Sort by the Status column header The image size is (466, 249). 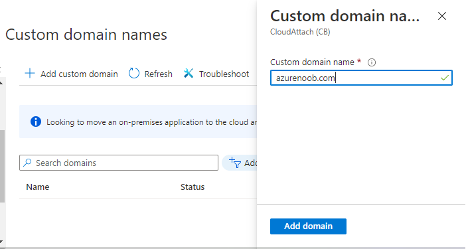(193, 187)
